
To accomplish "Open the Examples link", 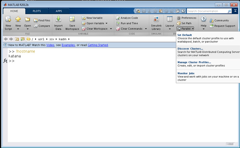I will point(68,45).
